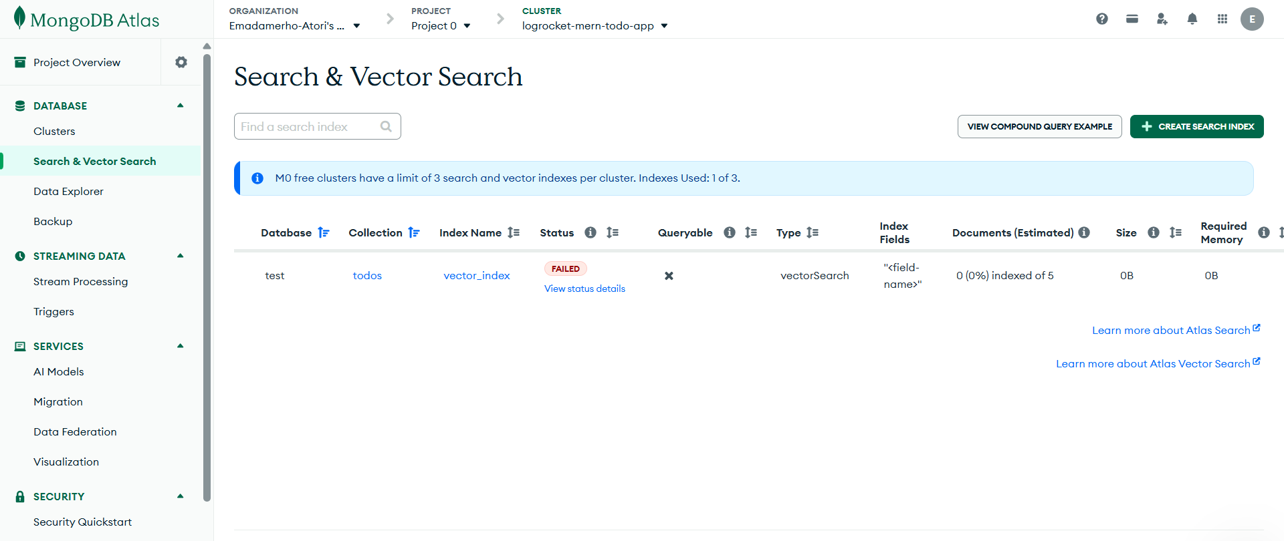The image size is (1284, 541).
Task: Sort by Queryable column icon
Action: pos(751,232)
